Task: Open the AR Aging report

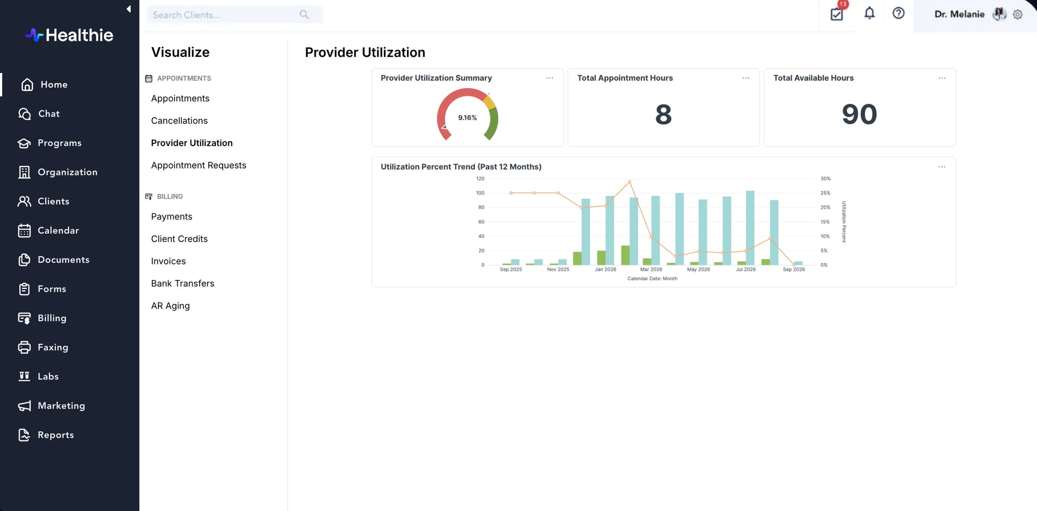Action: 170,306
